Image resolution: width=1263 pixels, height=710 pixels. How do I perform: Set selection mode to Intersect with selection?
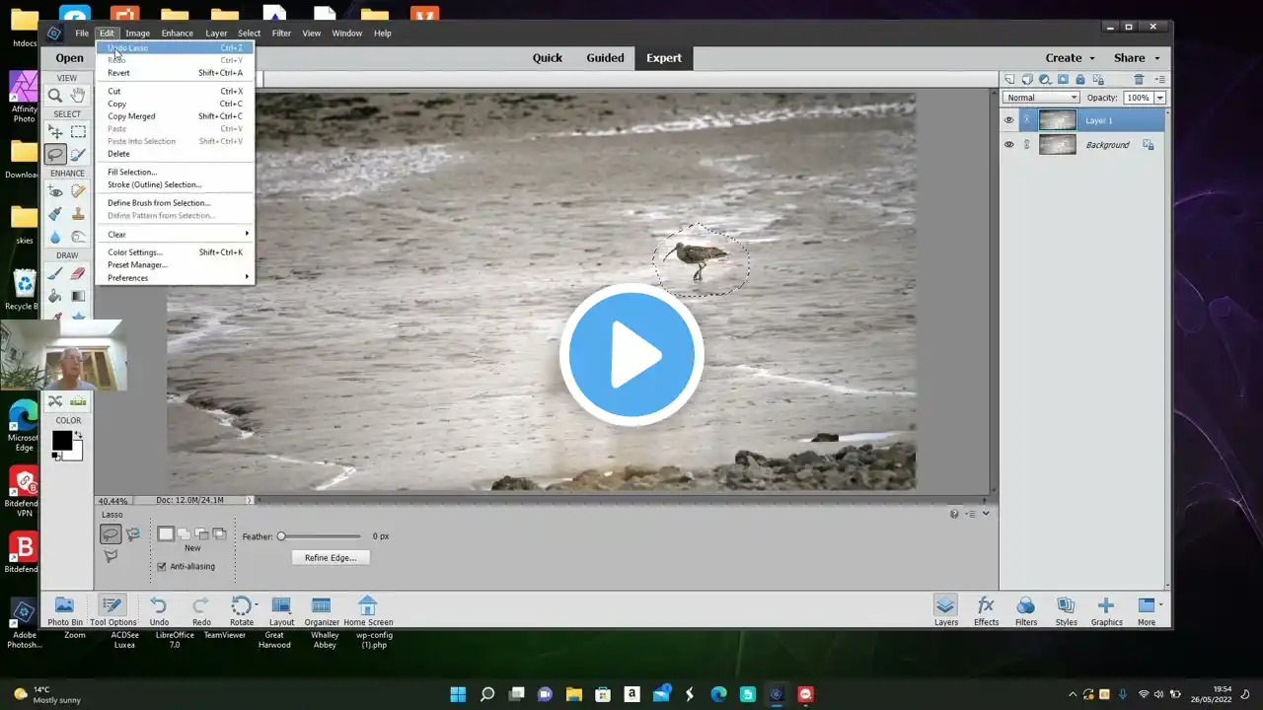pos(219,533)
